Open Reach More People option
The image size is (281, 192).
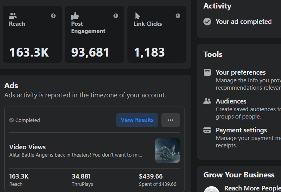tap(252, 188)
